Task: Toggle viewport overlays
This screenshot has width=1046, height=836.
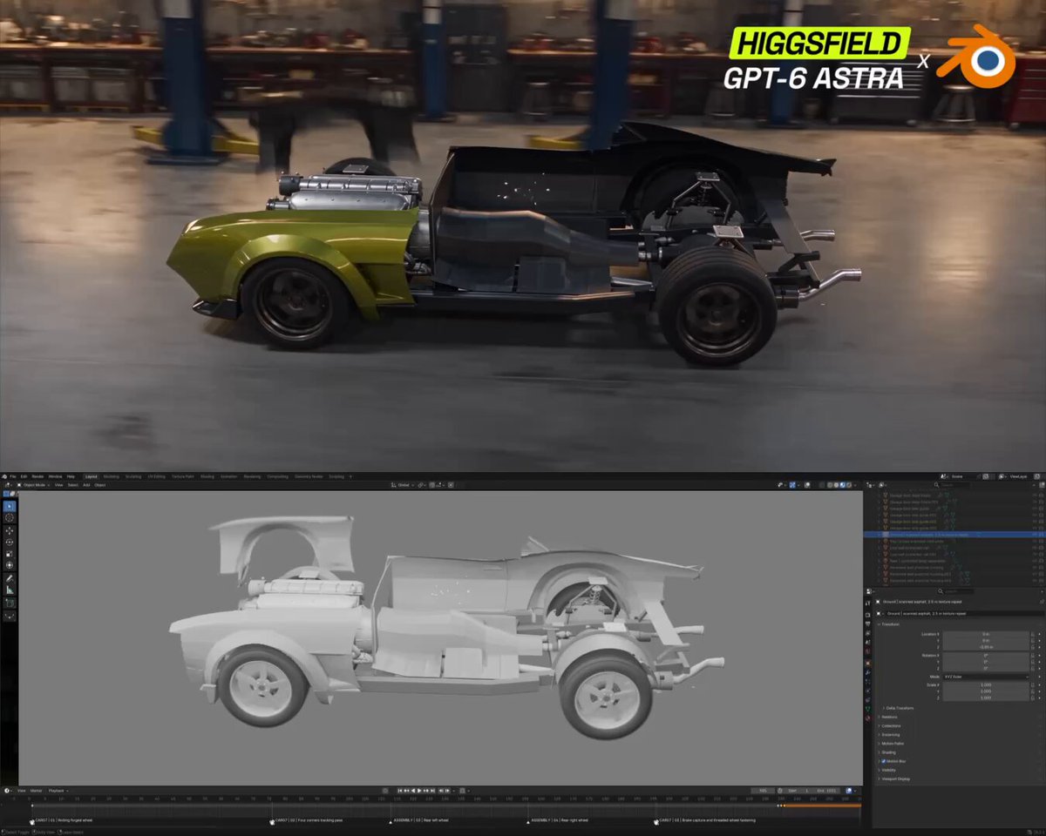Action: pyautogui.click(x=809, y=485)
